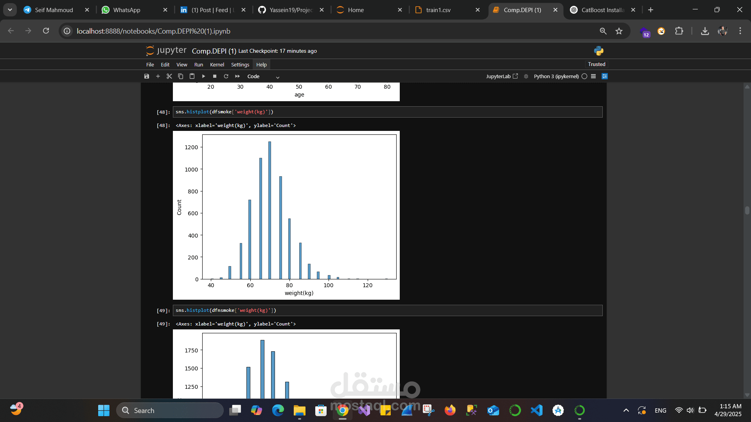Image resolution: width=751 pixels, height=422 pixels.
Task: Click the page vertical scrollbar thumb
Action: [x=747, y=210]
